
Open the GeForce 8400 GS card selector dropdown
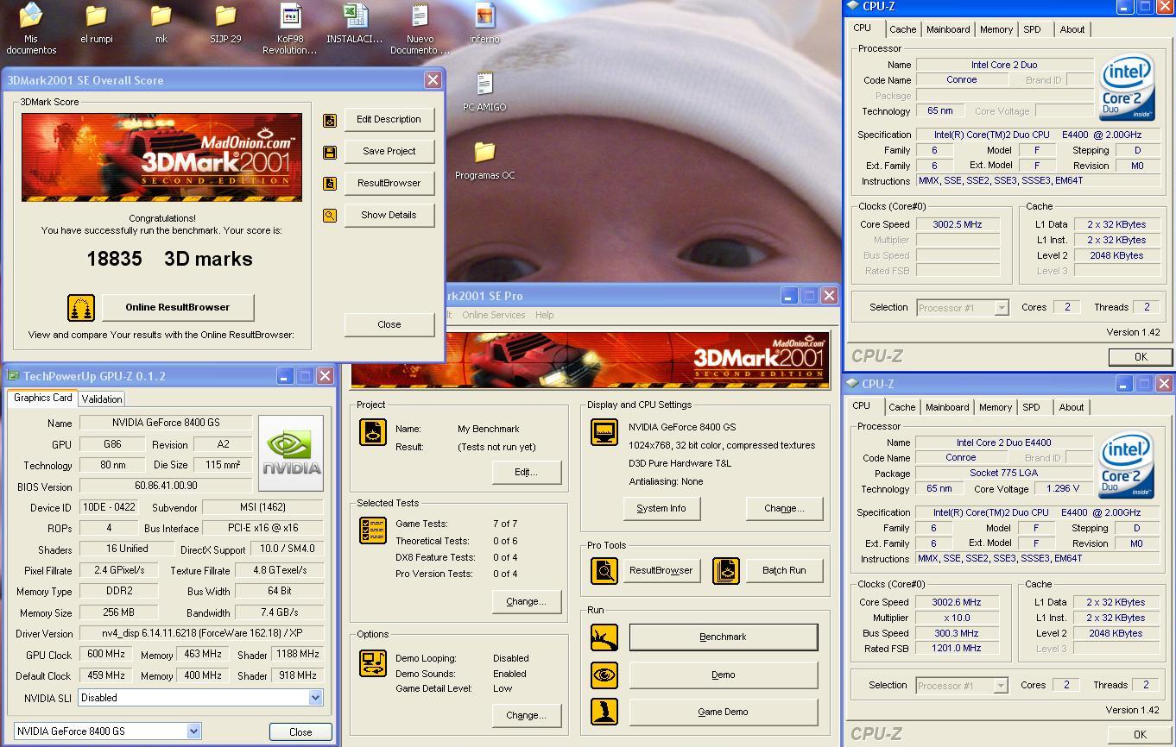(x=193, y=731)
